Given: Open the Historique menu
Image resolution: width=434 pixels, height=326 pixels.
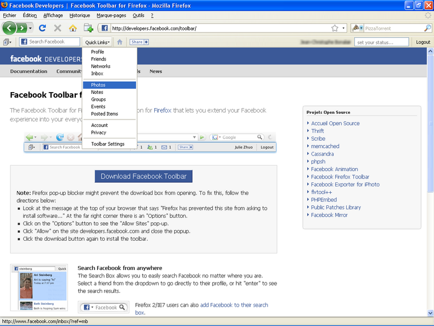Looking at the screenshot, I should (79, 15).
